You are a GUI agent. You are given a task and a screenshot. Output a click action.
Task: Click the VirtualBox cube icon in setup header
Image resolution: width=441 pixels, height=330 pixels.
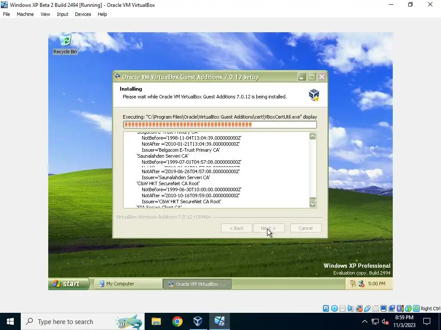click(314, 95)
